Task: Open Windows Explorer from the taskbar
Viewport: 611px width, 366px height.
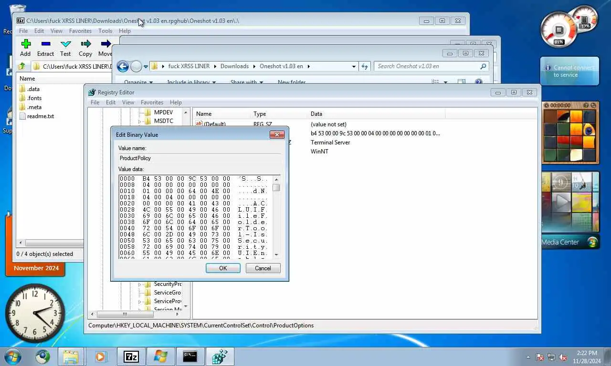Action: pyautogui.click(x=71, y=356)
